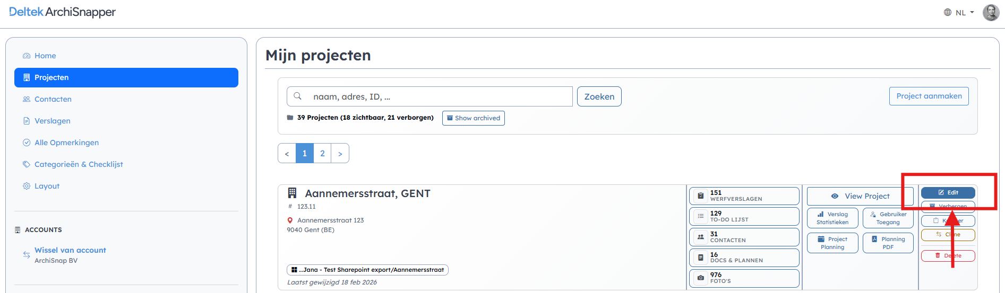Open the 976 Foto's camera tile
Image resolution: width=1005 pixels, height=293 pixels.
tap(744, 278)
